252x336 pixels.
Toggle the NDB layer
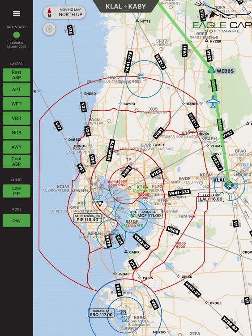(17, 133)
